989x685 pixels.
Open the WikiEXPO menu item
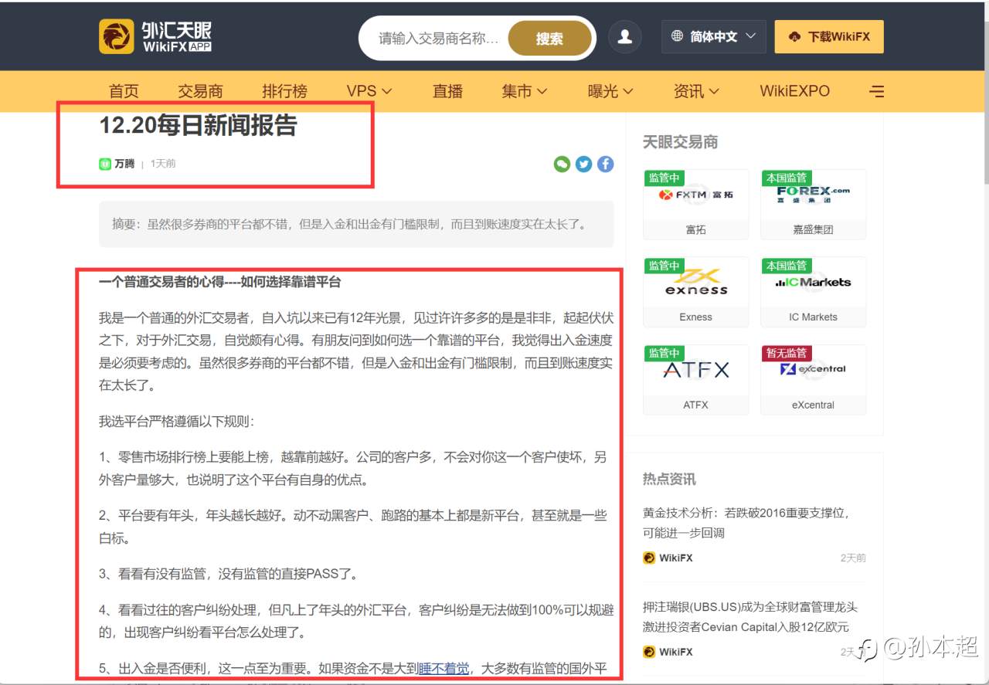(794, 91)
